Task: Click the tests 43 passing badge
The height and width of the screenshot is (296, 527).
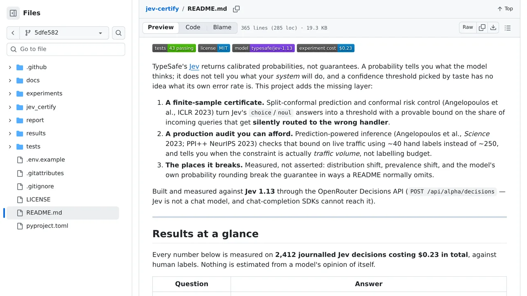Action: pyautogui.click(x=174, y=48)
